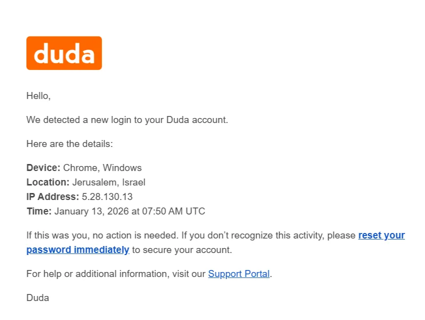Open the Support Portal link

[238, 274]
